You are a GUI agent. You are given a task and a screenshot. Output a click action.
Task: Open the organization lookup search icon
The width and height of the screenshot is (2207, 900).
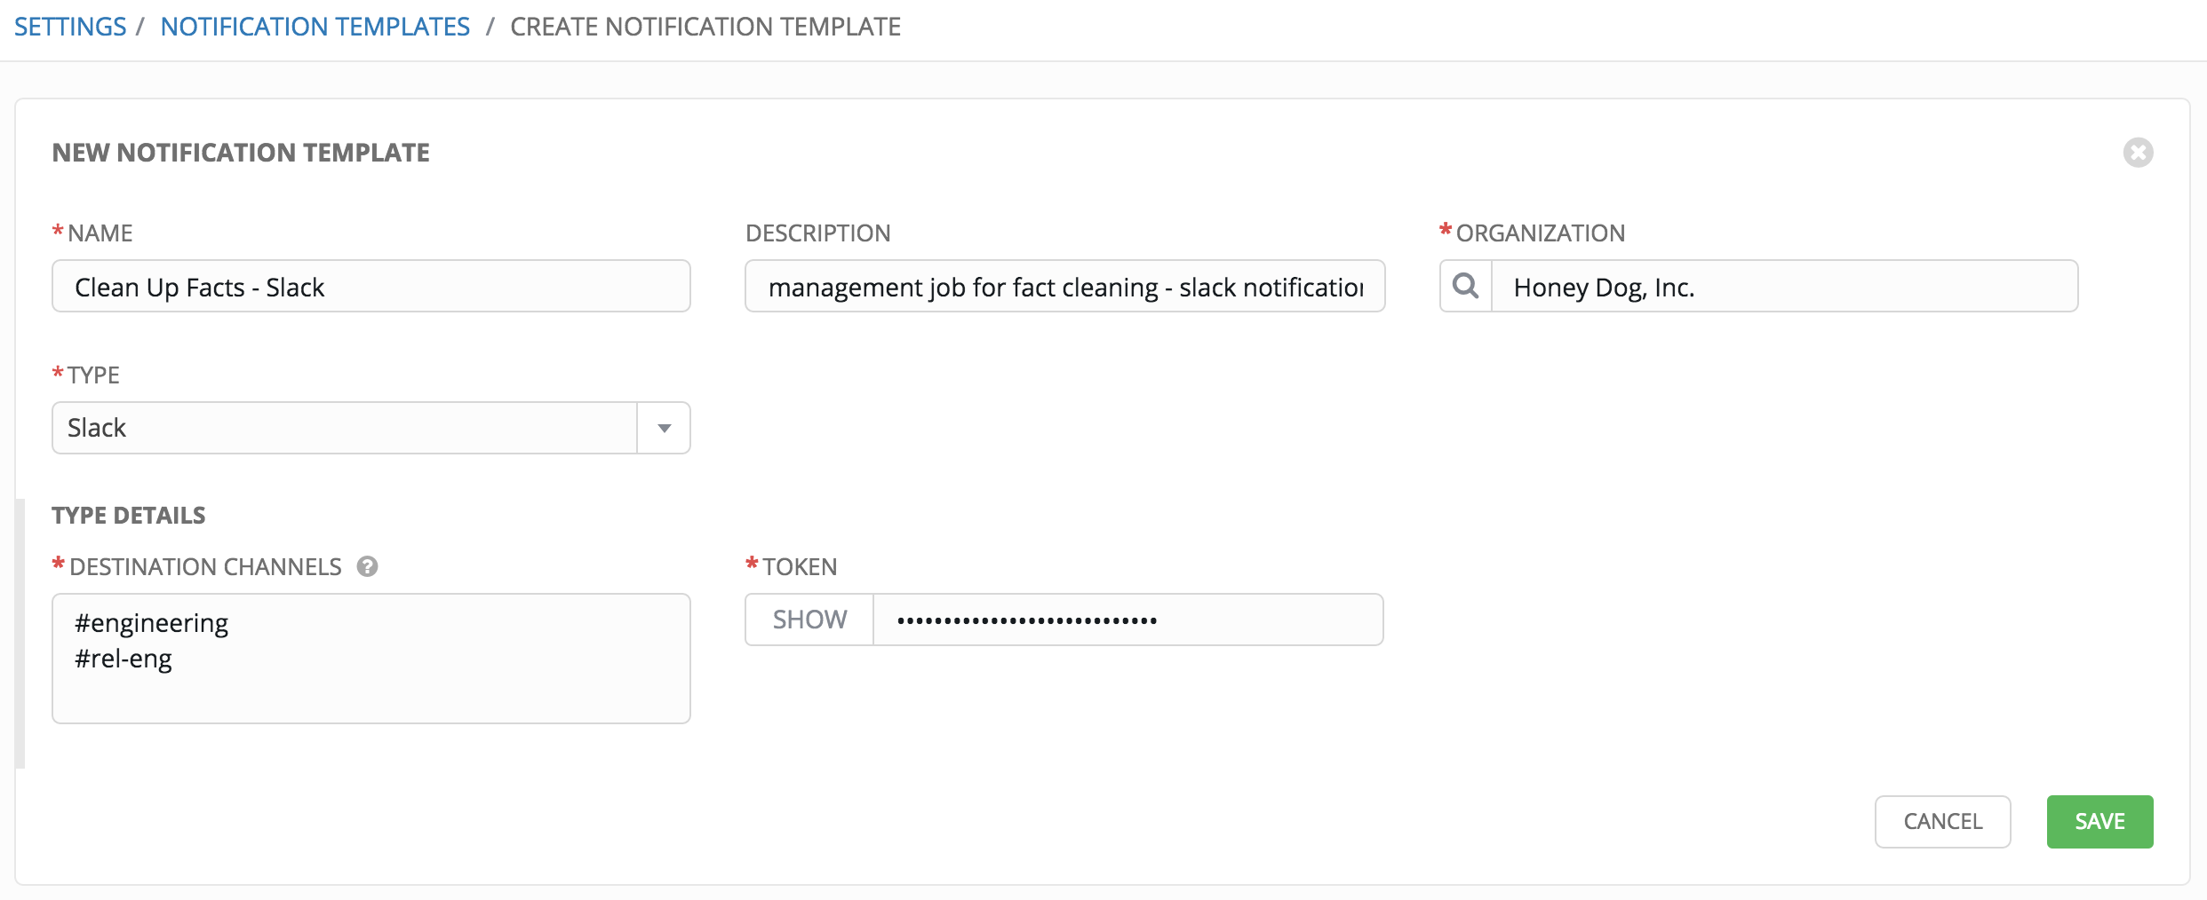tap(1466, 286)
